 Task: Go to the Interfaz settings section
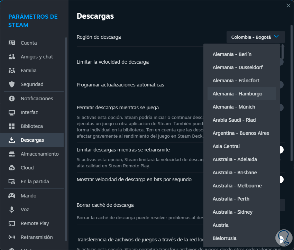(29, 112)
